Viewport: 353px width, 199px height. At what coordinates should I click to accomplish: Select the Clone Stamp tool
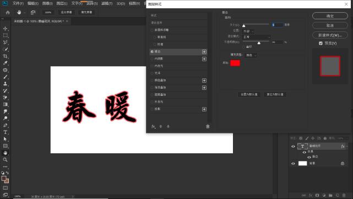(5, 84)
